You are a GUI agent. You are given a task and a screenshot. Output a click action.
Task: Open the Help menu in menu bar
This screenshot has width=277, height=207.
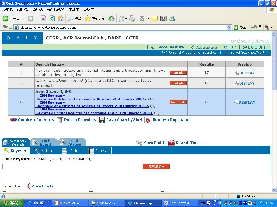(89, 10)
